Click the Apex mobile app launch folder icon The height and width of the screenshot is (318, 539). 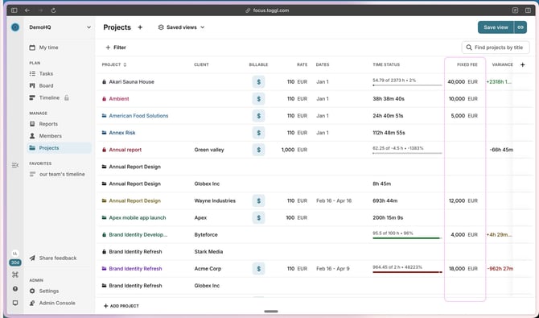click(x=104, y=217)
